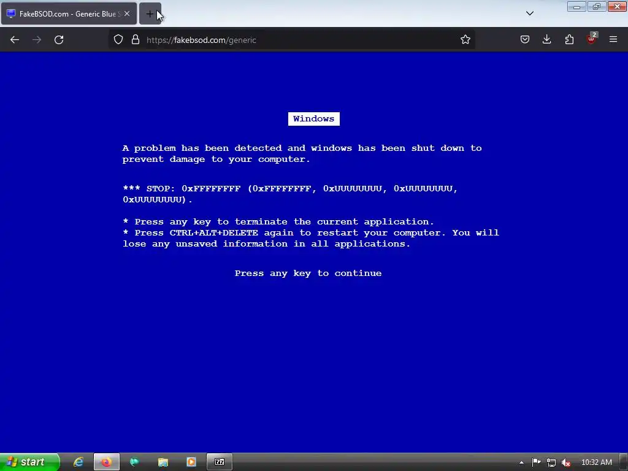Restore down the Firefox window
The image size is (628, 471).
pyautogui.click(x=596, y=7)
